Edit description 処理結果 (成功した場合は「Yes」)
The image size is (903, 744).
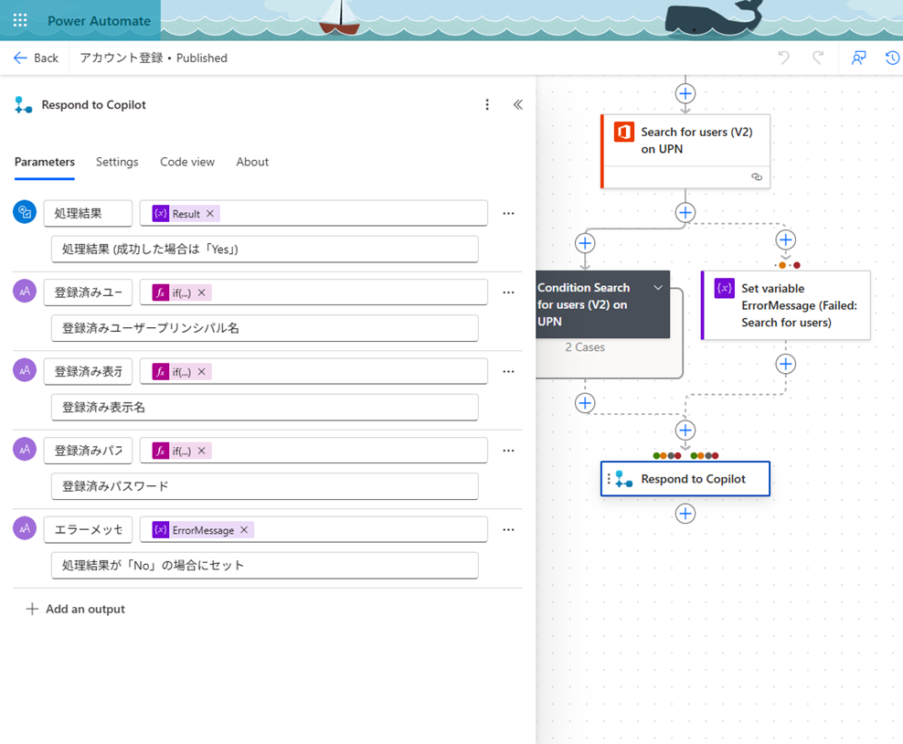265,249
